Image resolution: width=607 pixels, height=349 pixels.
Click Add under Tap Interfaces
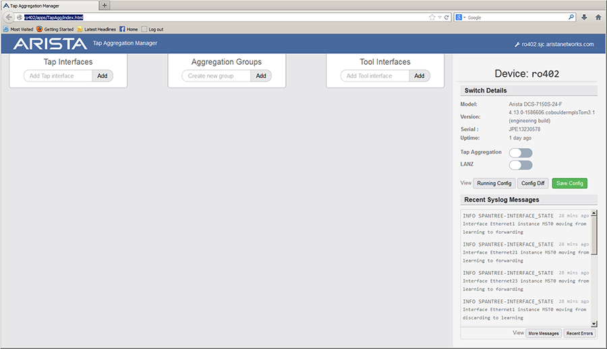pyautogui.click(x=103, y=76)
